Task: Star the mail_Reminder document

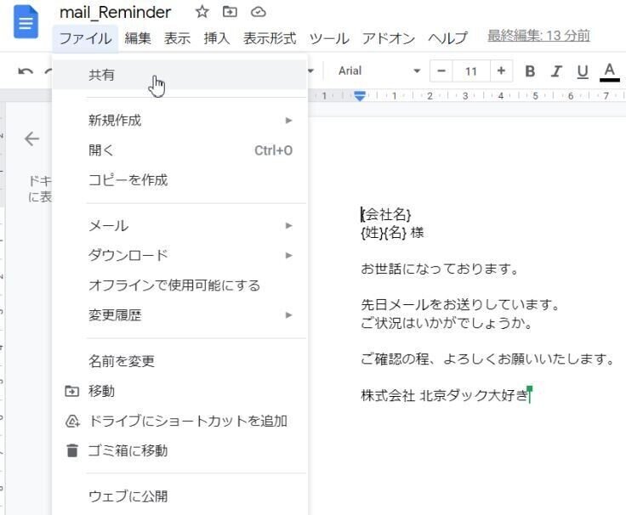Action: [202, 12]
